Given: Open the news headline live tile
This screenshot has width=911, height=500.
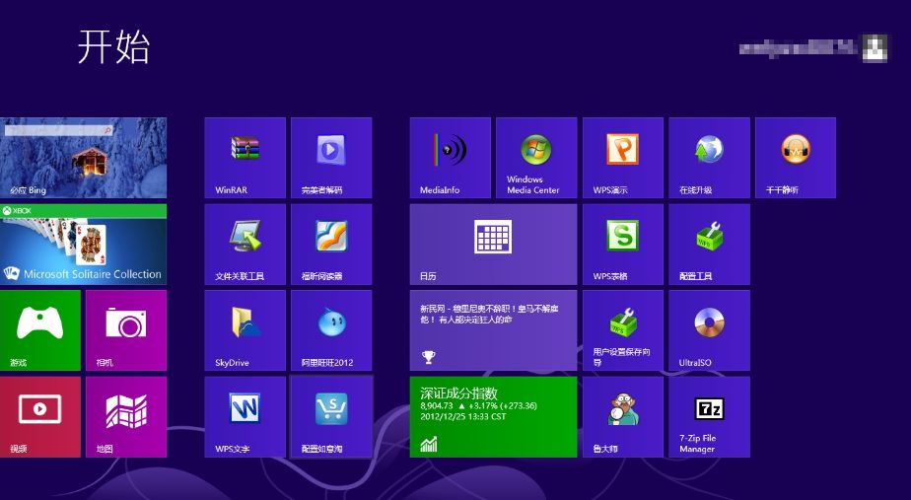Looking at the screenshot, I should [493, 330].
